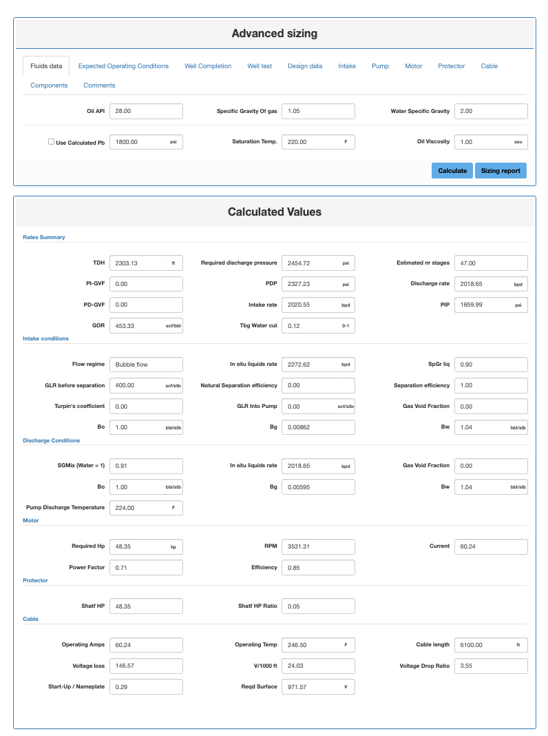The height and width of the screenshot is (736, 548).
Task: Go to the Well test tab
Action: coord(260,66)
